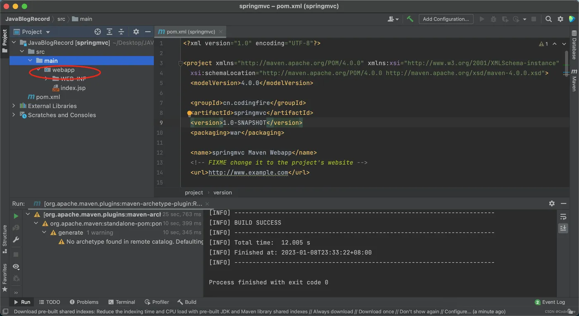
Task: Open Project panel options gear
Action: coord(136,32)
